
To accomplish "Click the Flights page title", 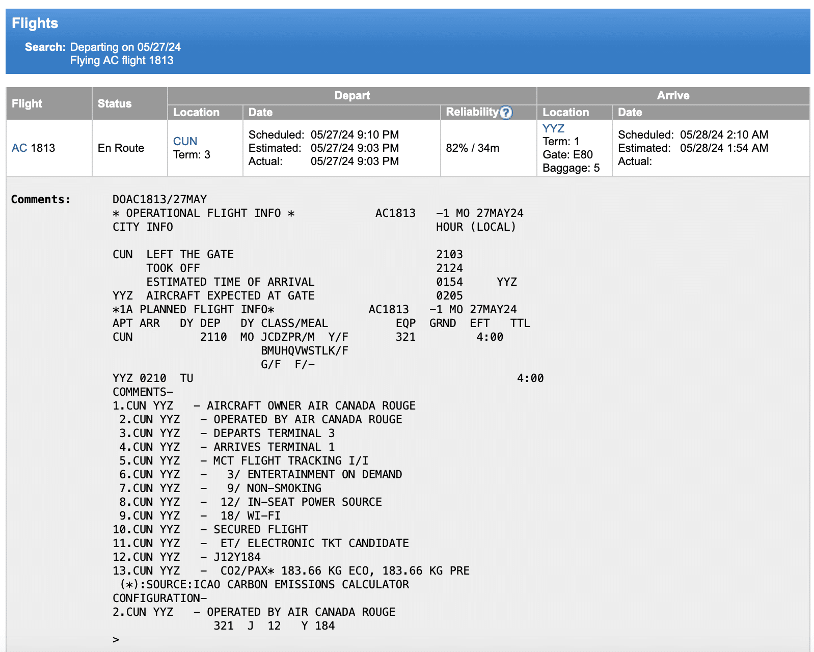I will click(35, 23).
